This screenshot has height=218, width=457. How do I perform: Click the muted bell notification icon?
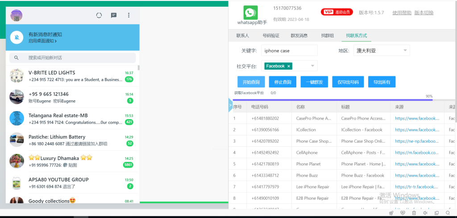17,37
